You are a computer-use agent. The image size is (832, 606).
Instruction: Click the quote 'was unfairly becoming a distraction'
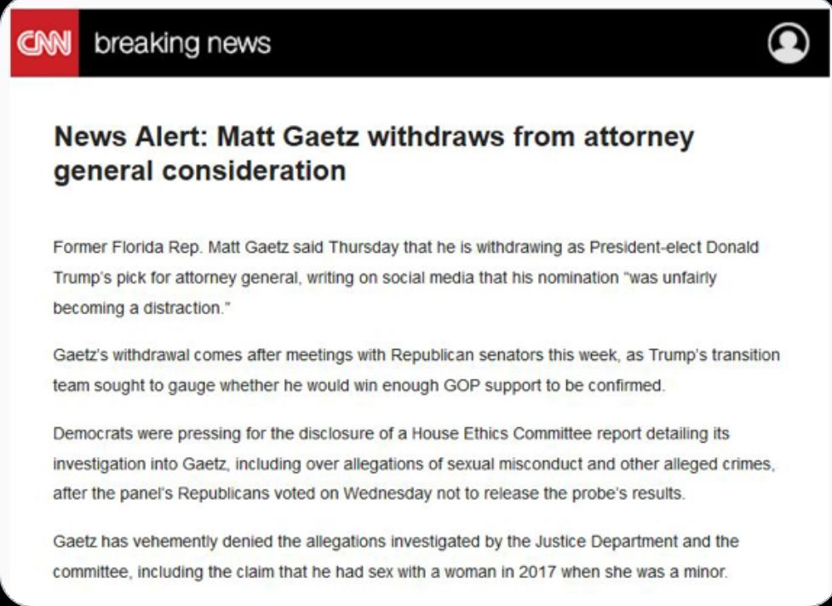pos(385,293)
